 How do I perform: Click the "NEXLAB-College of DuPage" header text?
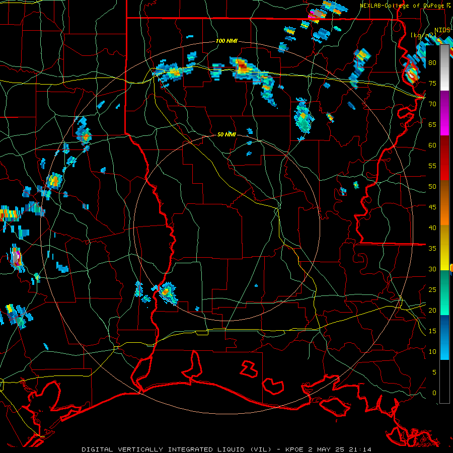[x=403, y=6]
